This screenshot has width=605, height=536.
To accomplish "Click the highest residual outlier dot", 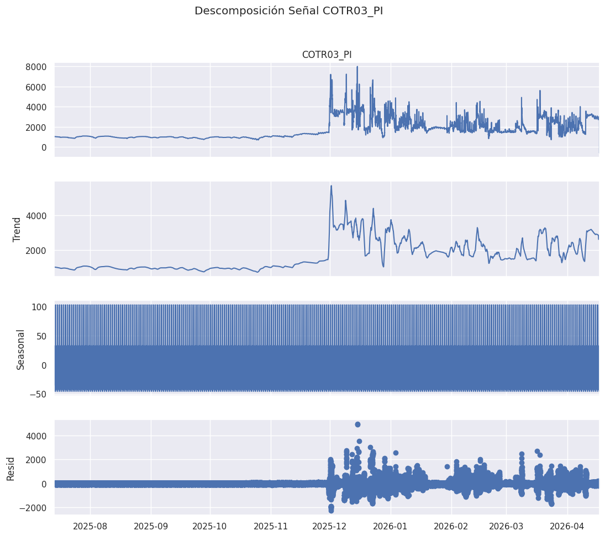I will pyautogui.click(x=357, y=424).
